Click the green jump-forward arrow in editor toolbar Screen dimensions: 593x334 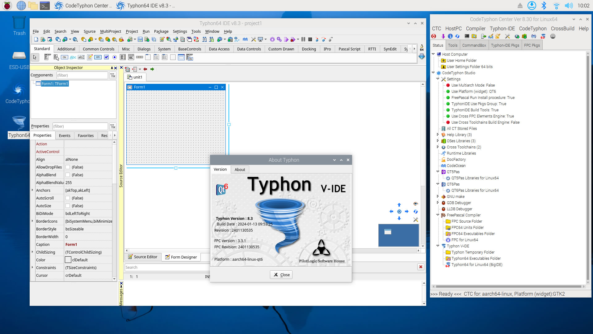coord(152,69)
